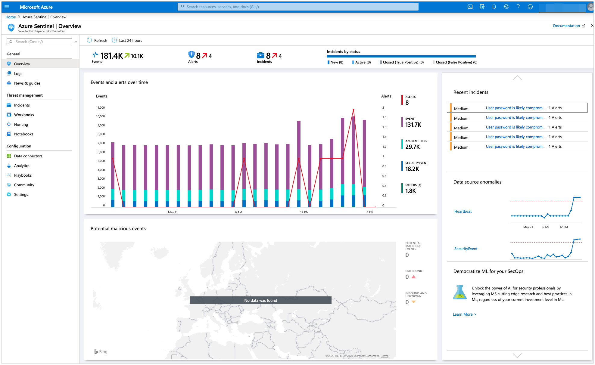Open the Cloud Shell icon in top bar

tap(470, 7)
